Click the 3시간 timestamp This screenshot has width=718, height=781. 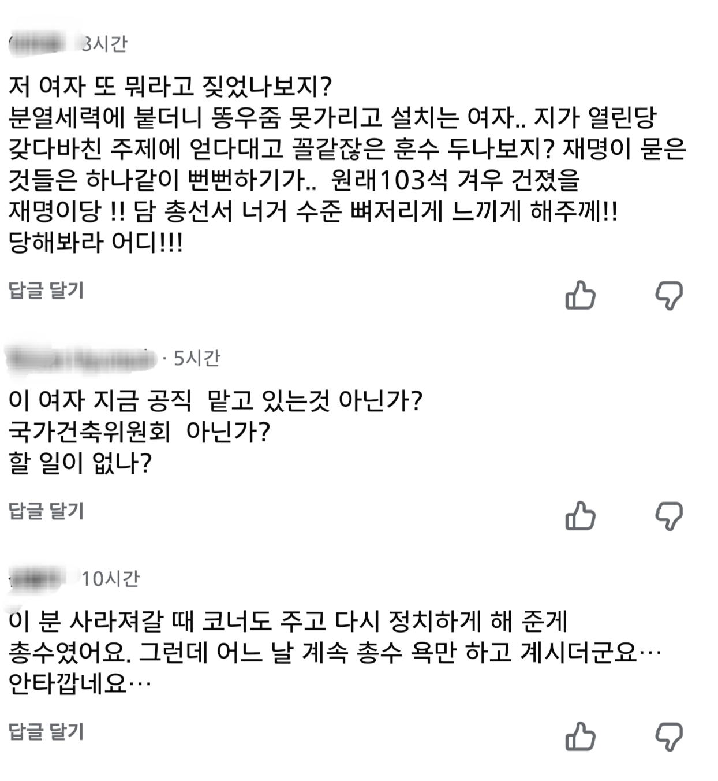[x=104, y=44]
